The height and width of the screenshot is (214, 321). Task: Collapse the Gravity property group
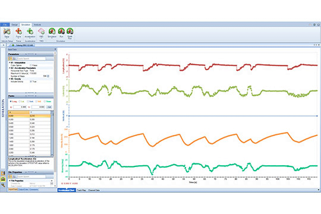10,79
